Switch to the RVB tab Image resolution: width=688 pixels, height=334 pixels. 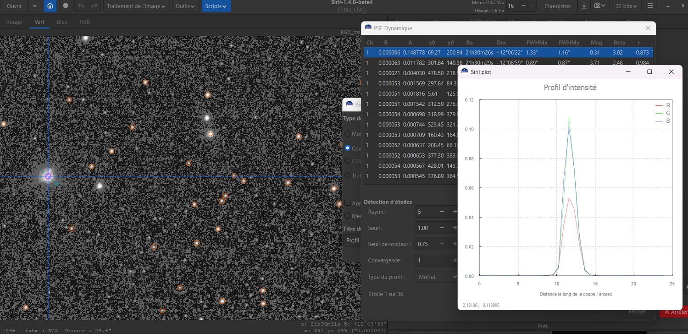(x=85, y=22)
